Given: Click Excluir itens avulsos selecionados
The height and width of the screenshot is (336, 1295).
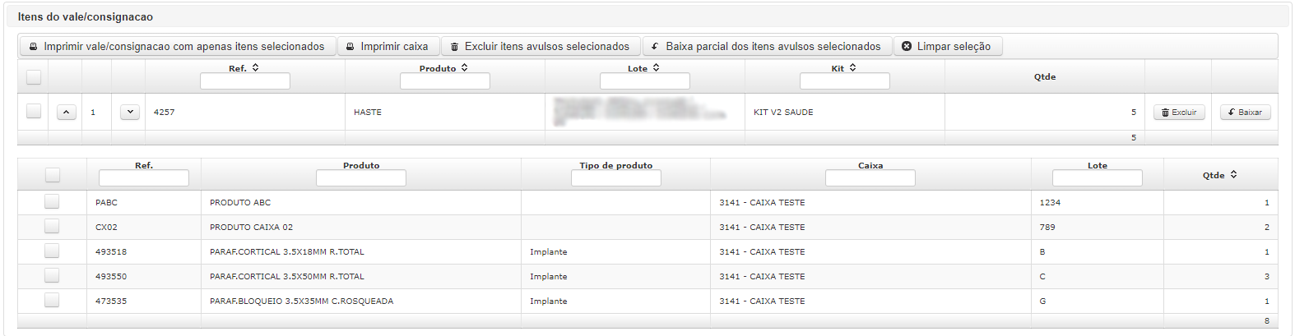Looking at the screenshot, I should pos(541,47).
